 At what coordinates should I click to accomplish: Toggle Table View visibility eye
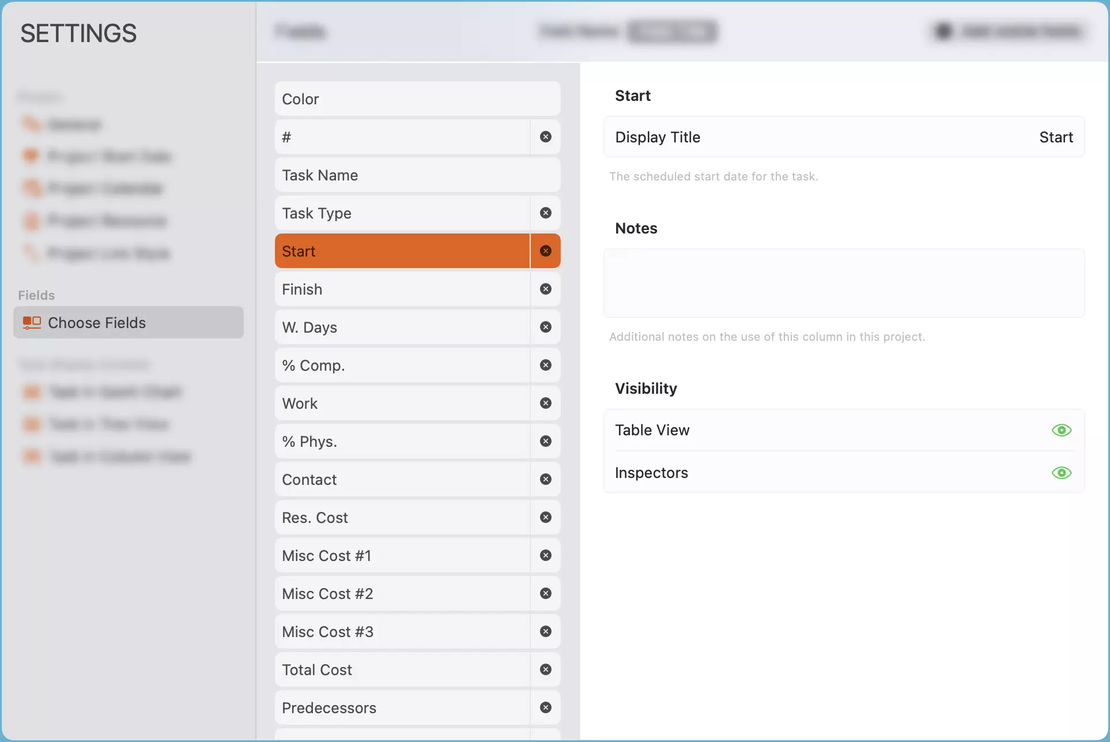(1061, 431)
